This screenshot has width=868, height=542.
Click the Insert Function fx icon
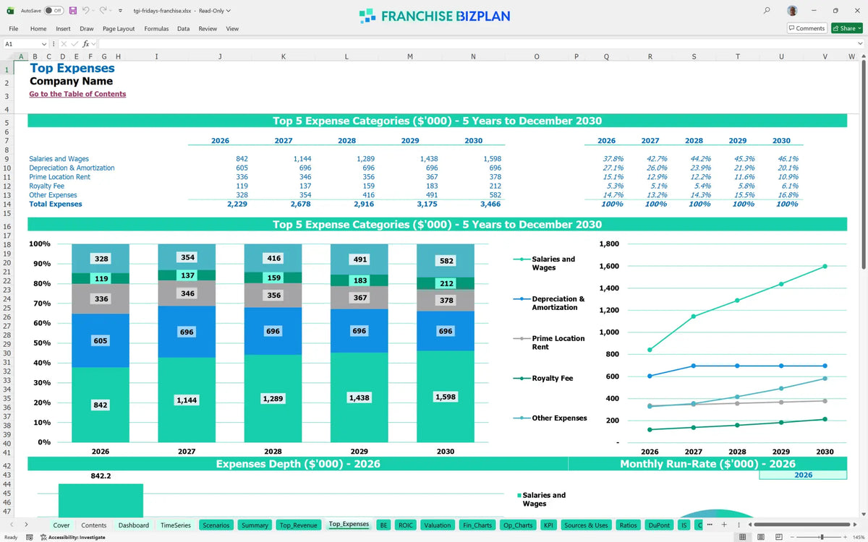coord(85,44)
